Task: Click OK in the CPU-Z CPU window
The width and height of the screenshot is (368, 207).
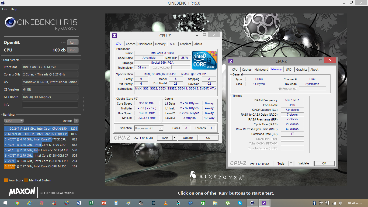Action: coord(208,138)
